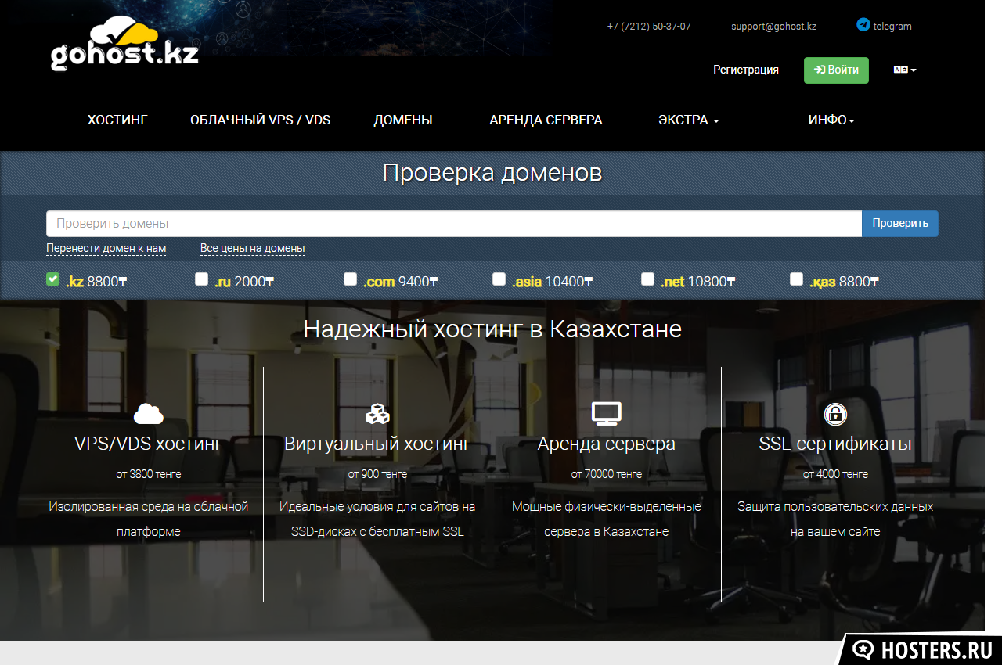Uncheck the .kz domain checkbox
Image resolution: width=1002 pixels, height=665 pixels.
click(52, 279)
